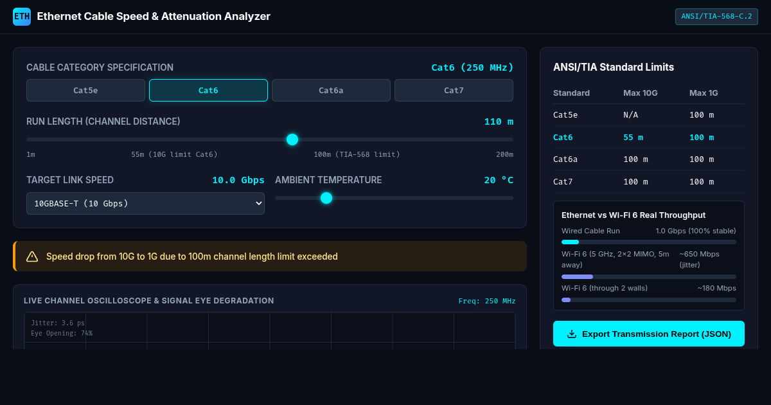This screenshot has height=405, width=771.
Task: Open the target link speed dropdown
Action: coord(145,203)
